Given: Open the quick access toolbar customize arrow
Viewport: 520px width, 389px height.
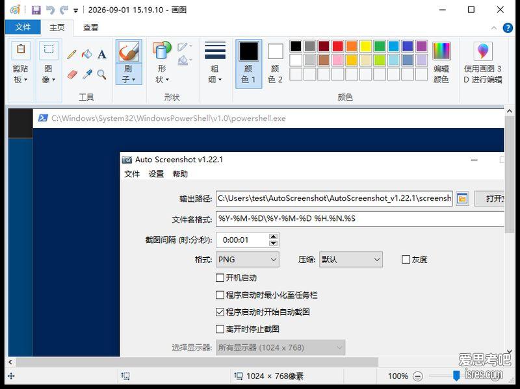Looking at the screenshot, I should (76, 10).
